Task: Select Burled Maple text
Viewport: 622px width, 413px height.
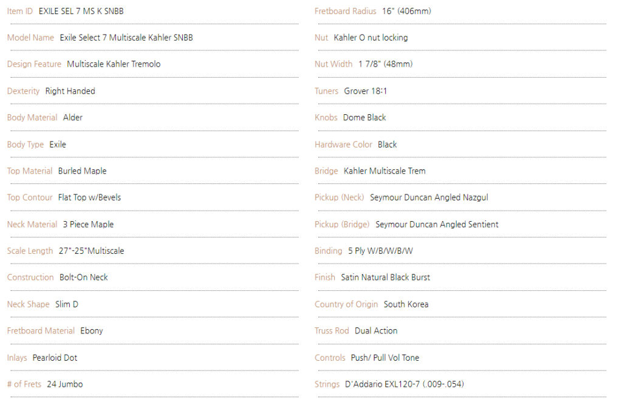Action: click(x=82, y=171)
